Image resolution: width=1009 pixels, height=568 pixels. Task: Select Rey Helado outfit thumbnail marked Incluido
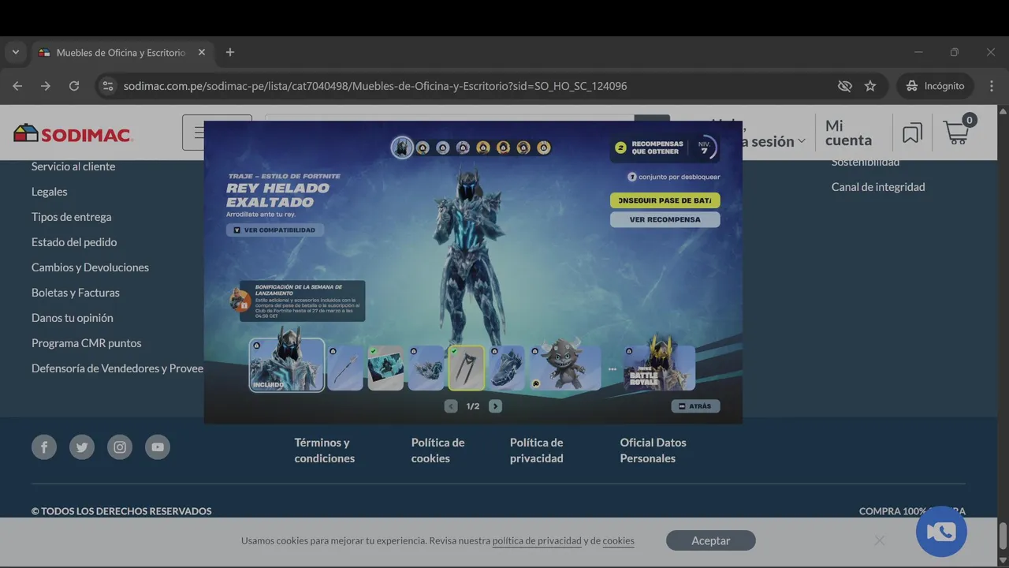point(287,364)
